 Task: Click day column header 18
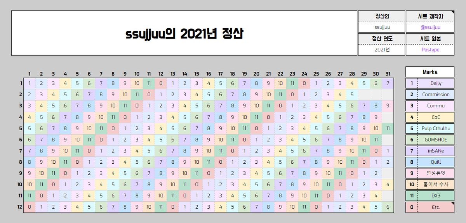pos(232,73)
